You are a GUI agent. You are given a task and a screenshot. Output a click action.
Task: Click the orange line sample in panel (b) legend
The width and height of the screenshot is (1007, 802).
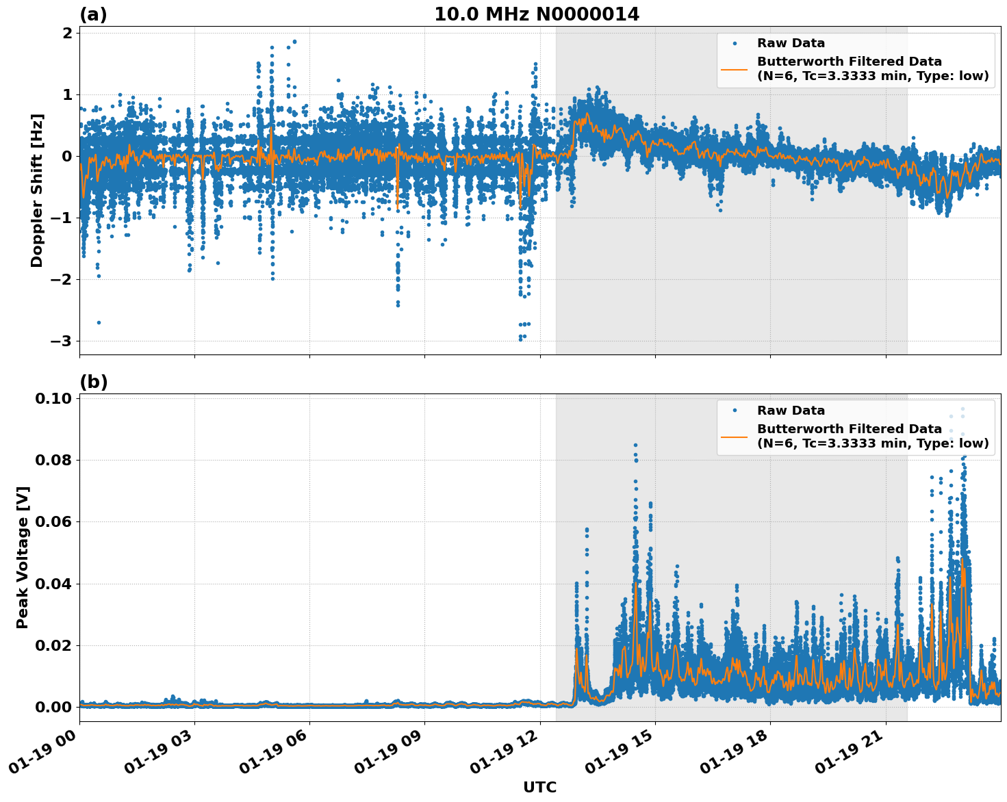735,436
